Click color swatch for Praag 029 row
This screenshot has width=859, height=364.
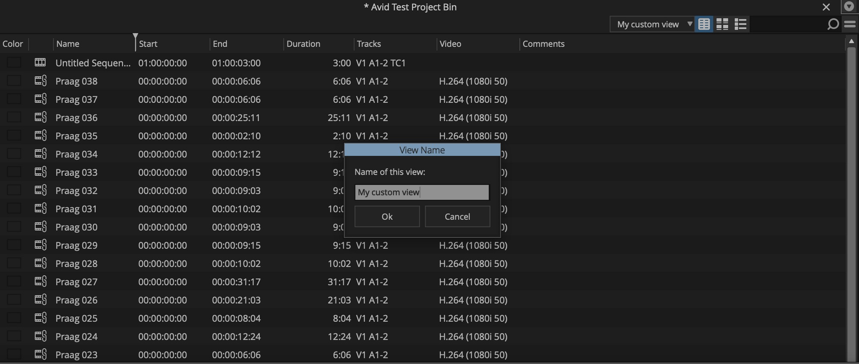(14, 245)
